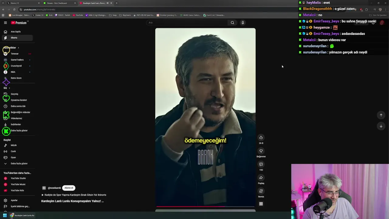Open Canlı live section
Image resolution: width=389 pixels, height=219 pixels.
(17, 151)
